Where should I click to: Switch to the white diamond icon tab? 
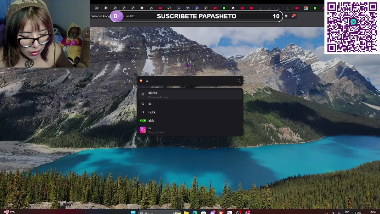tap(233, 8)
